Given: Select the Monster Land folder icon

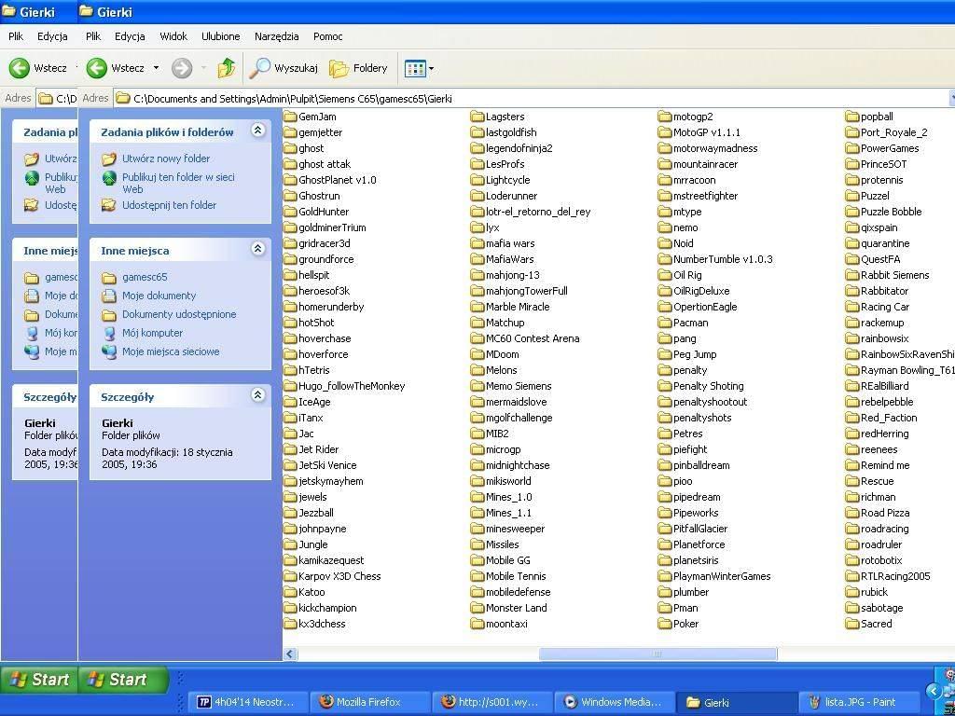Looking at the screenshot, I should tap(477, 608).
